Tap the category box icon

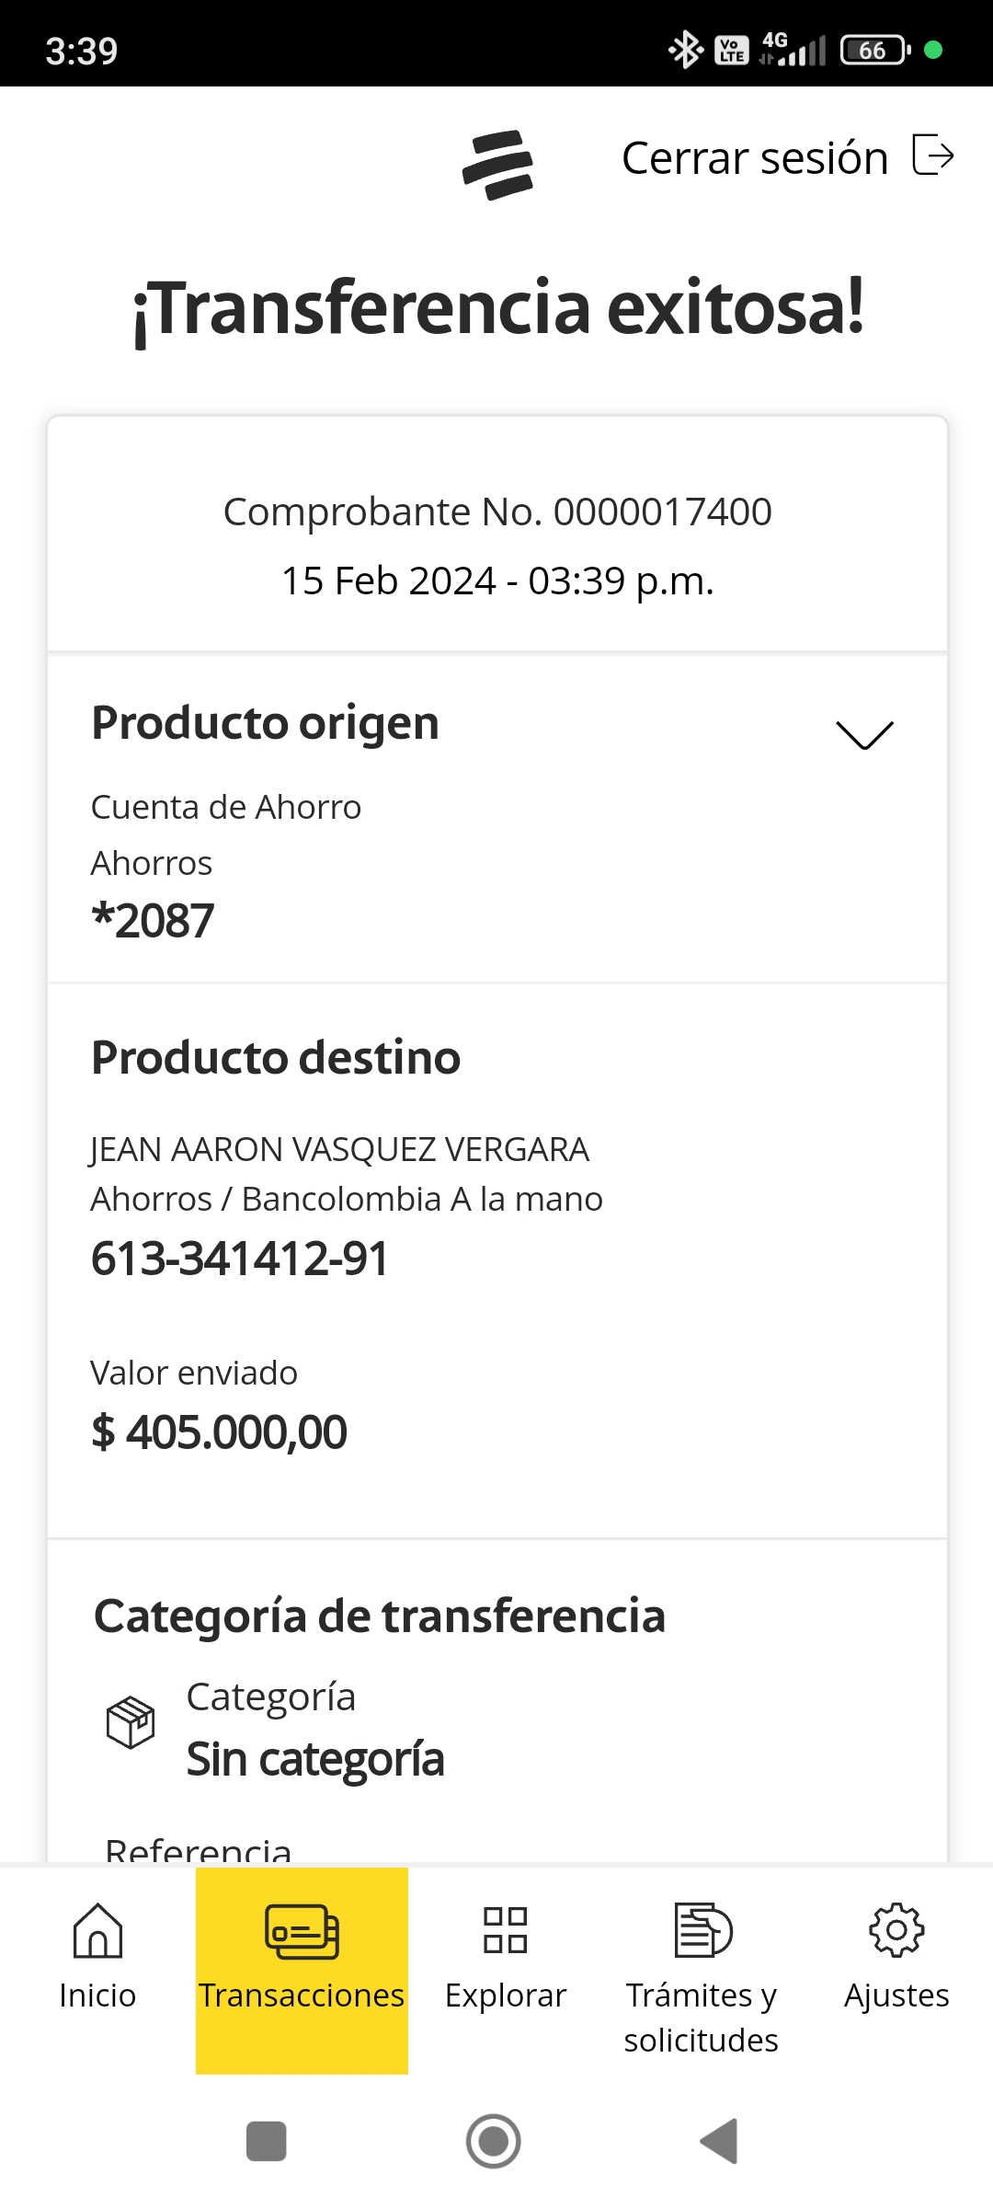click(x=131, y=1722)
